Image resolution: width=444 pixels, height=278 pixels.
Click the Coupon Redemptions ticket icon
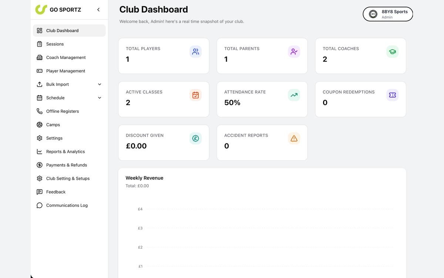pyautogui.click(x=392, y=95)
